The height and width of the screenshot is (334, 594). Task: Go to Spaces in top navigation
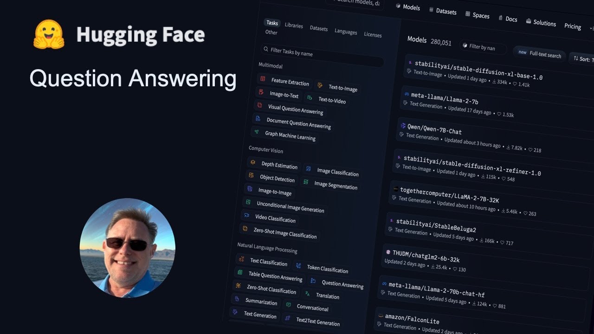click(x=478, y=15)
